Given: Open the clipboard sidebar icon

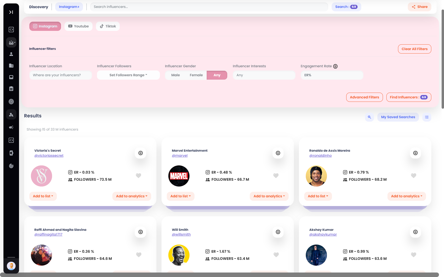Looking at the screenshot, I should click(x=11, y=89).
